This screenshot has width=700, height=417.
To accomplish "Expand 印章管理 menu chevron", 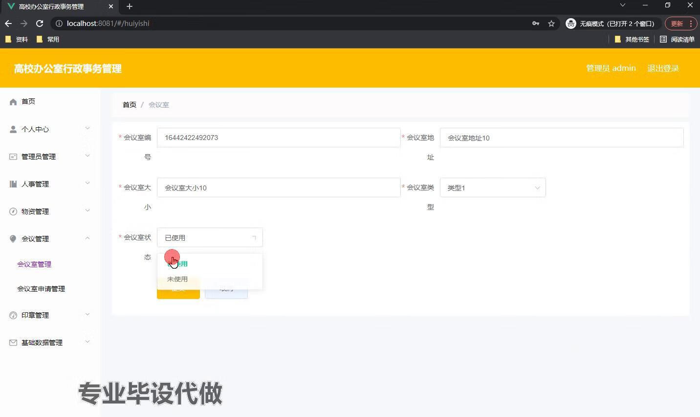I will point(87,315).
